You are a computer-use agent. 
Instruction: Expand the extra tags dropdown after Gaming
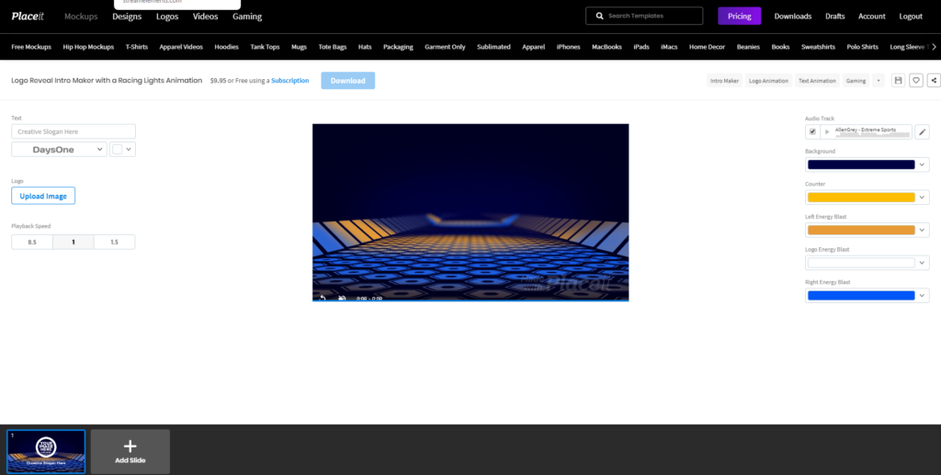point(879,80)
